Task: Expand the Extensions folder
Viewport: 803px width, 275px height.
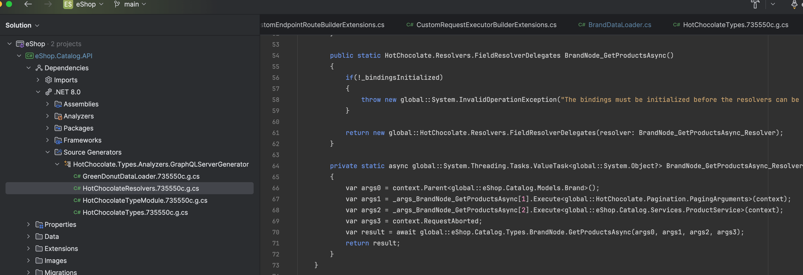Action: 29,248
